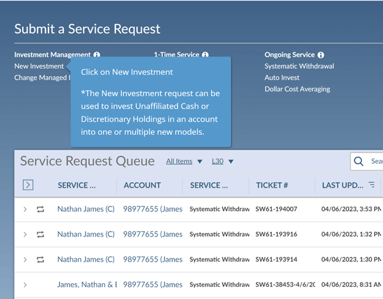383x299 pixels.
Task: Choose Auto Invest ongoing service
Action: point(282,78)
